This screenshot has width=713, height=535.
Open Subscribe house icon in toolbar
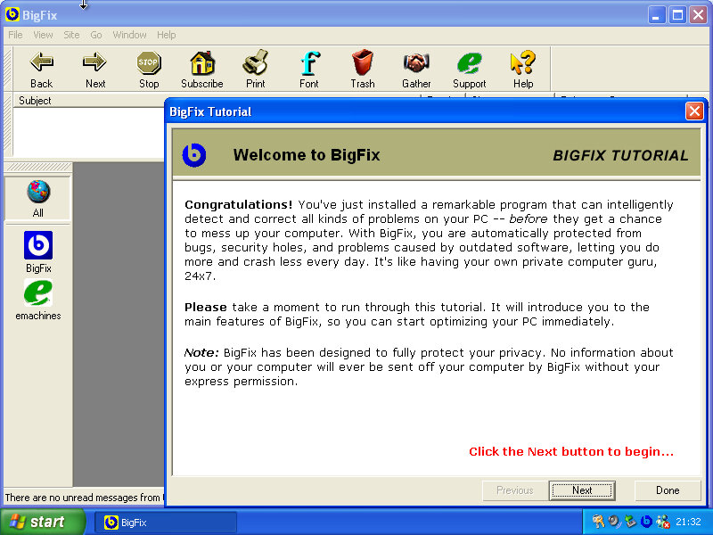202,63
